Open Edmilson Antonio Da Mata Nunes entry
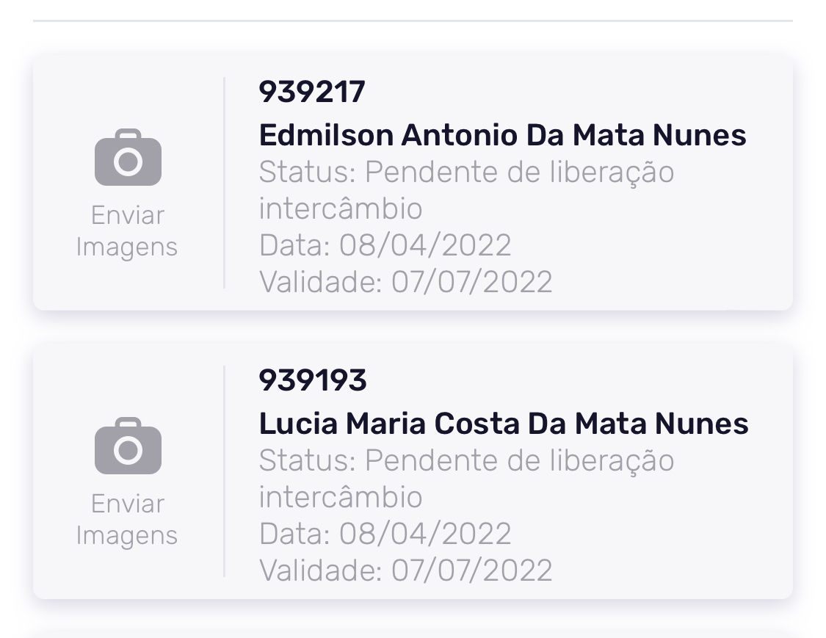The image size is (826, 638). coord(502,135)
